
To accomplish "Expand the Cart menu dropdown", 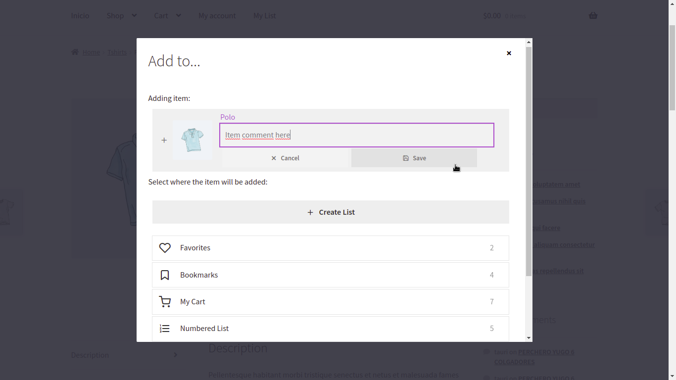I will 178,15.
